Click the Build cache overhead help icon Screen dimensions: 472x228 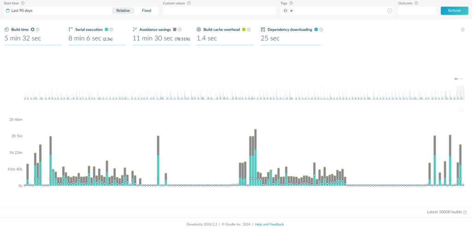tap(248, 29)
